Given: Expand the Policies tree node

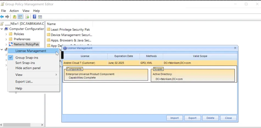Looking at the screenshot, I should (x=6, y=34).
